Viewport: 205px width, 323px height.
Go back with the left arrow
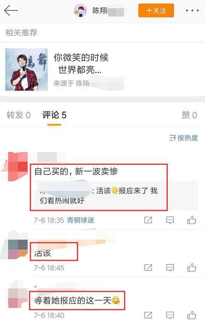pos(11,10)
